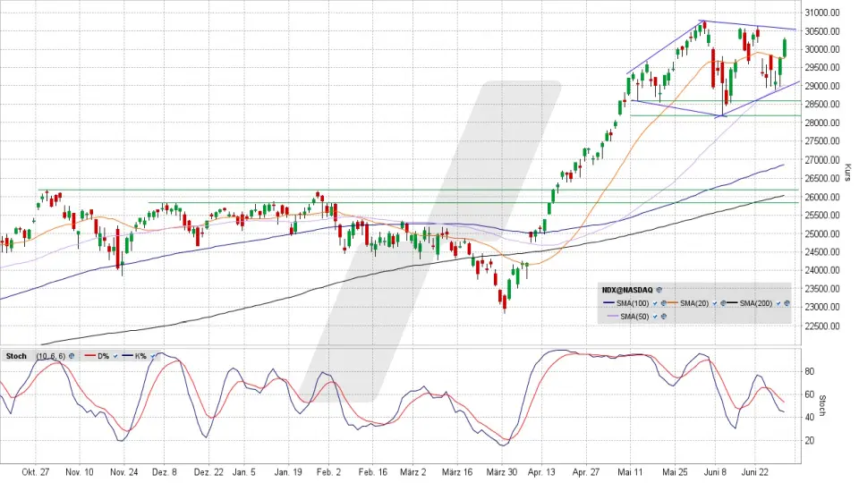Screen dimensions: 859x483
Task: Click the SMA(20) legend label
Action: tap(694, 303)
